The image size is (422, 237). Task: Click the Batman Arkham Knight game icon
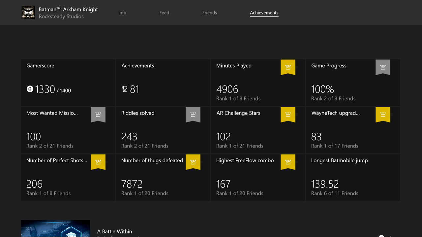pyautogui.click(x=28, y=13)
